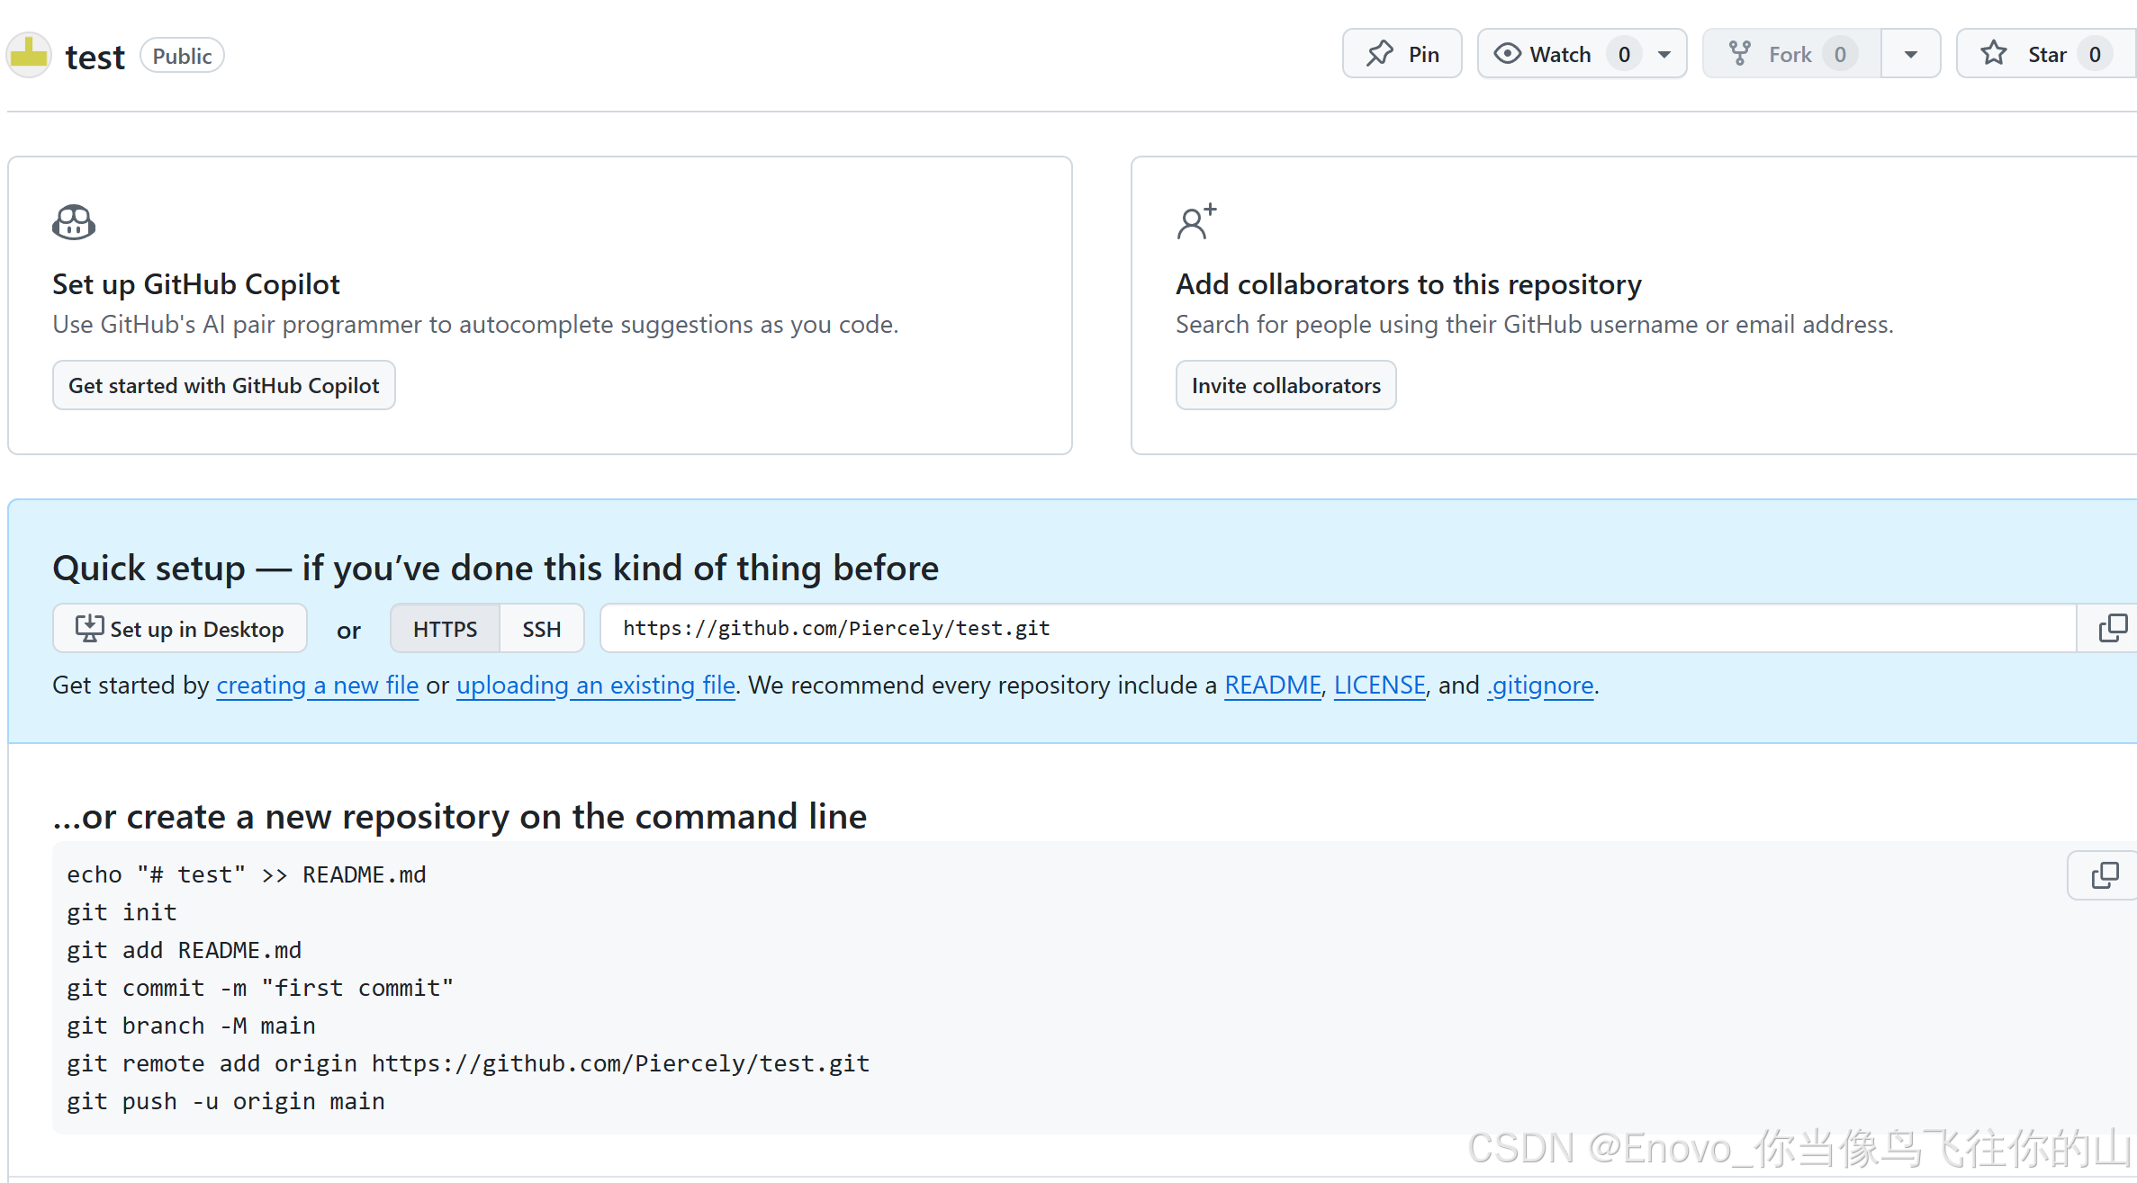Copy the repository URL with the clipboard icon
The image size is (2137, 1183).
[2113, 628]
